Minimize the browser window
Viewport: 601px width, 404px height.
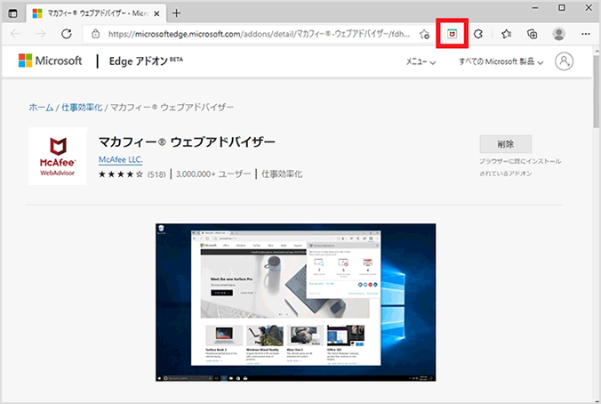(535, 8)
